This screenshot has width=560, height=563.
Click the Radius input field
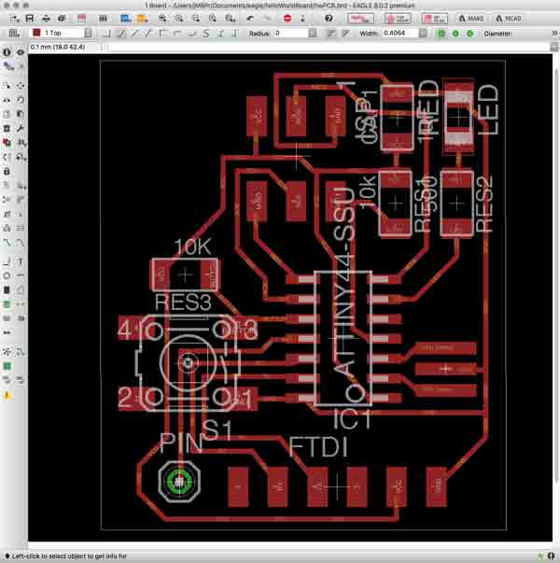point(291,33)
